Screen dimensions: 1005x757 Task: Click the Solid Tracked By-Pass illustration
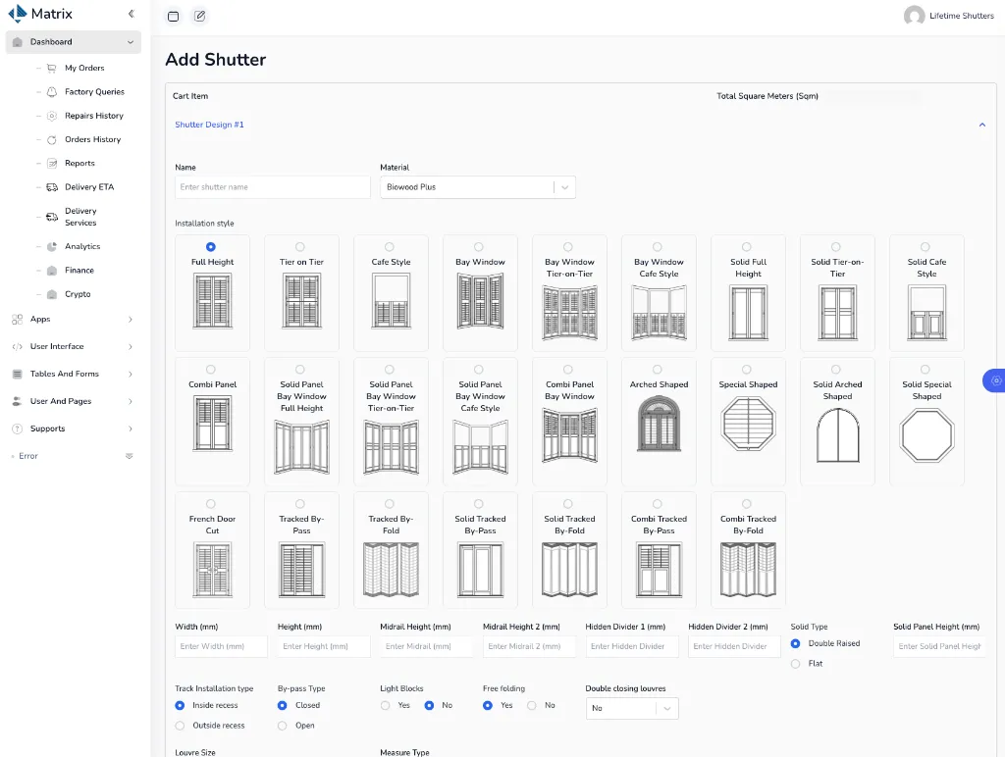click(x=480, y=570)
